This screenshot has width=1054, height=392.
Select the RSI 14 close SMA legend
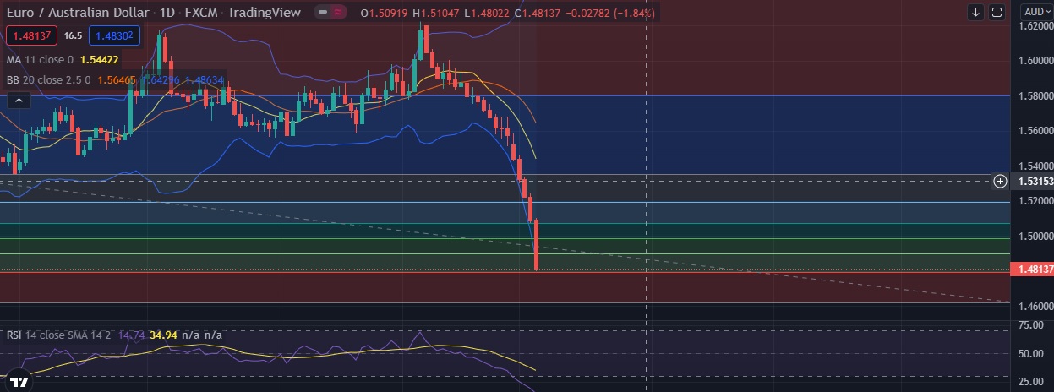(59, 335)
